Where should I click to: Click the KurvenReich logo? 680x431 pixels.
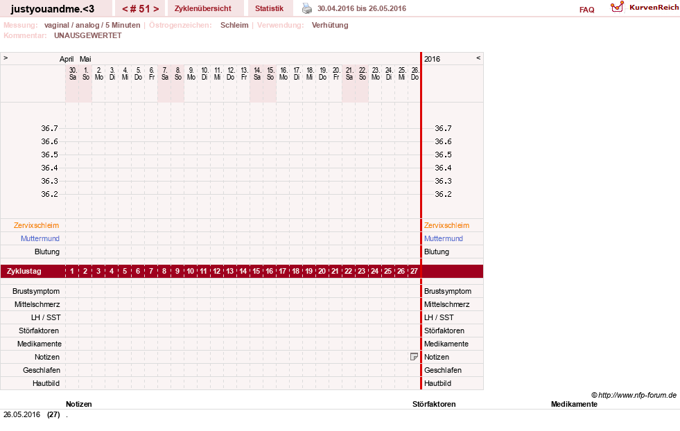[x=645, y=8]
